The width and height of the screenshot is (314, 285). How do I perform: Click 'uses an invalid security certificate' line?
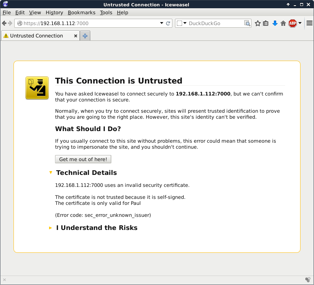click(122, 185)
